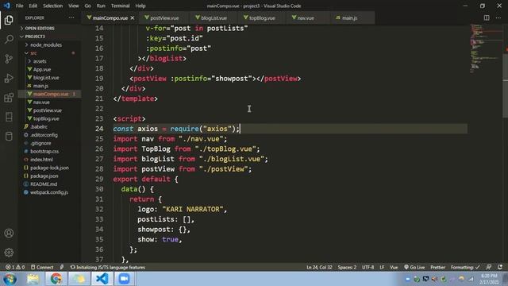Change language mode Vue in status bar
Screen dimensions: 508x286
point(394,267)
